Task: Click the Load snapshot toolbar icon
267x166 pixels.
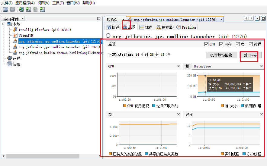Action: (x=5, y=10)
